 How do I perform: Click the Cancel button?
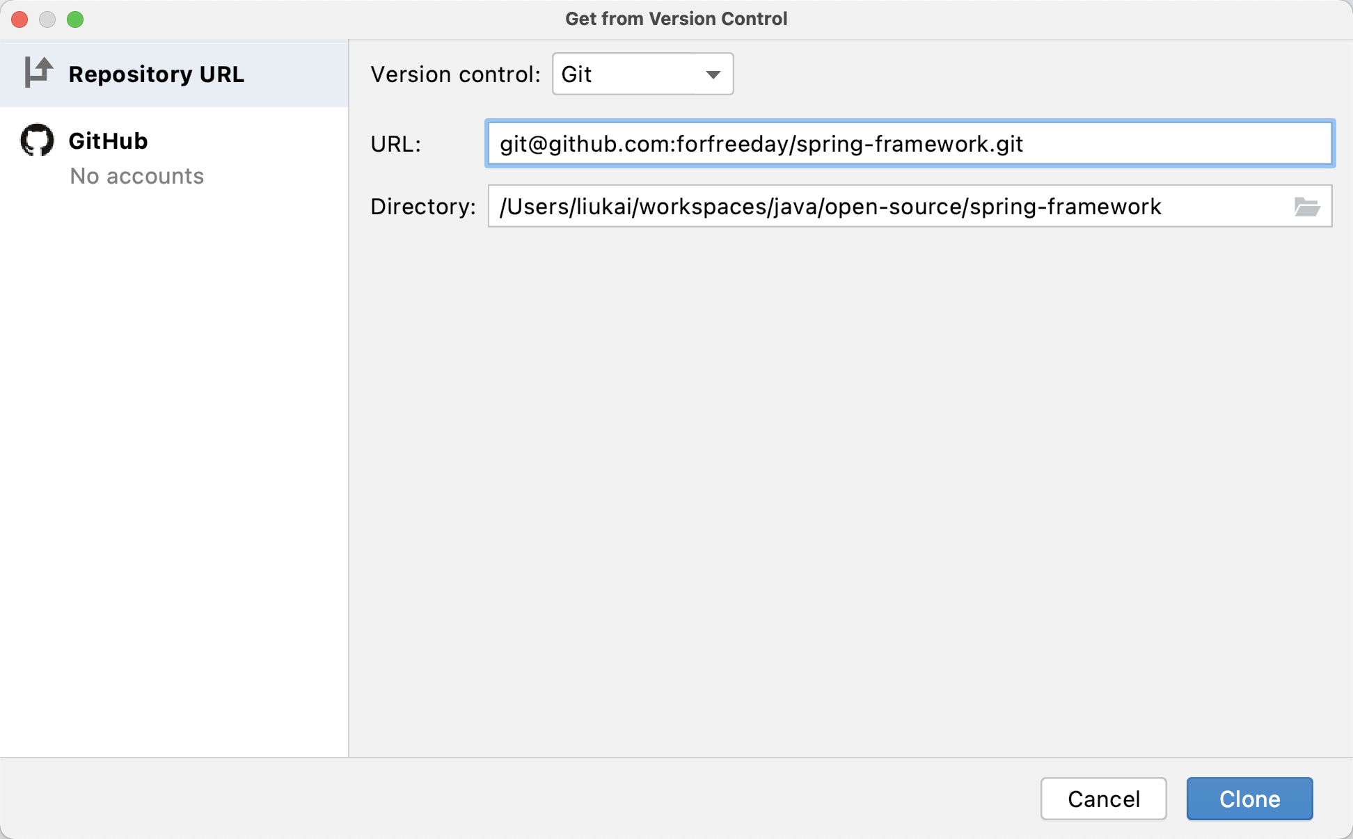(x=1105, y=799)
